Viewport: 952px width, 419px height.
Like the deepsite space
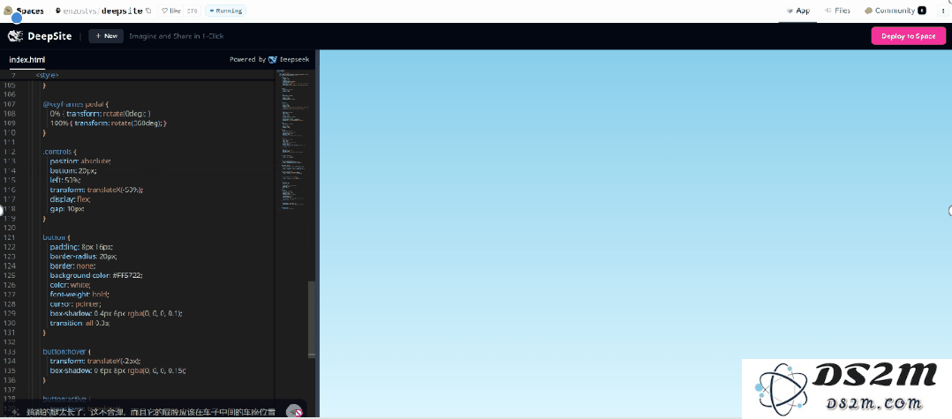[171, 11]
